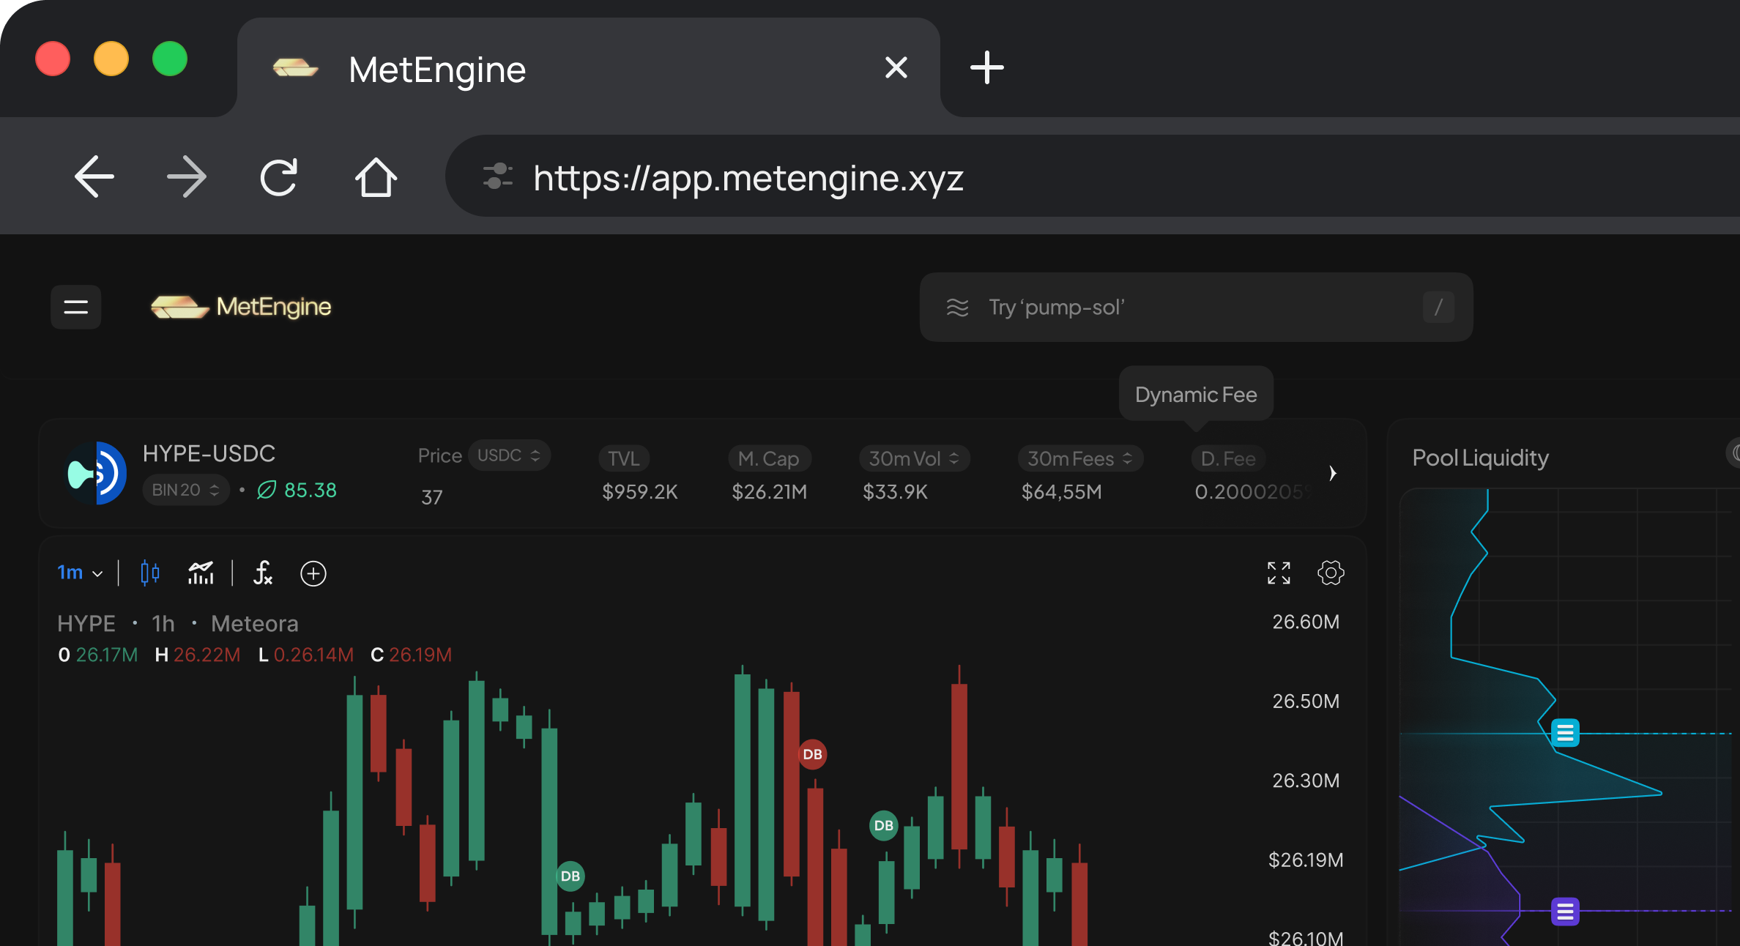The image size is (1740, 946).
Task: Select the candlestick chart type icon
Action: point(149,573)
